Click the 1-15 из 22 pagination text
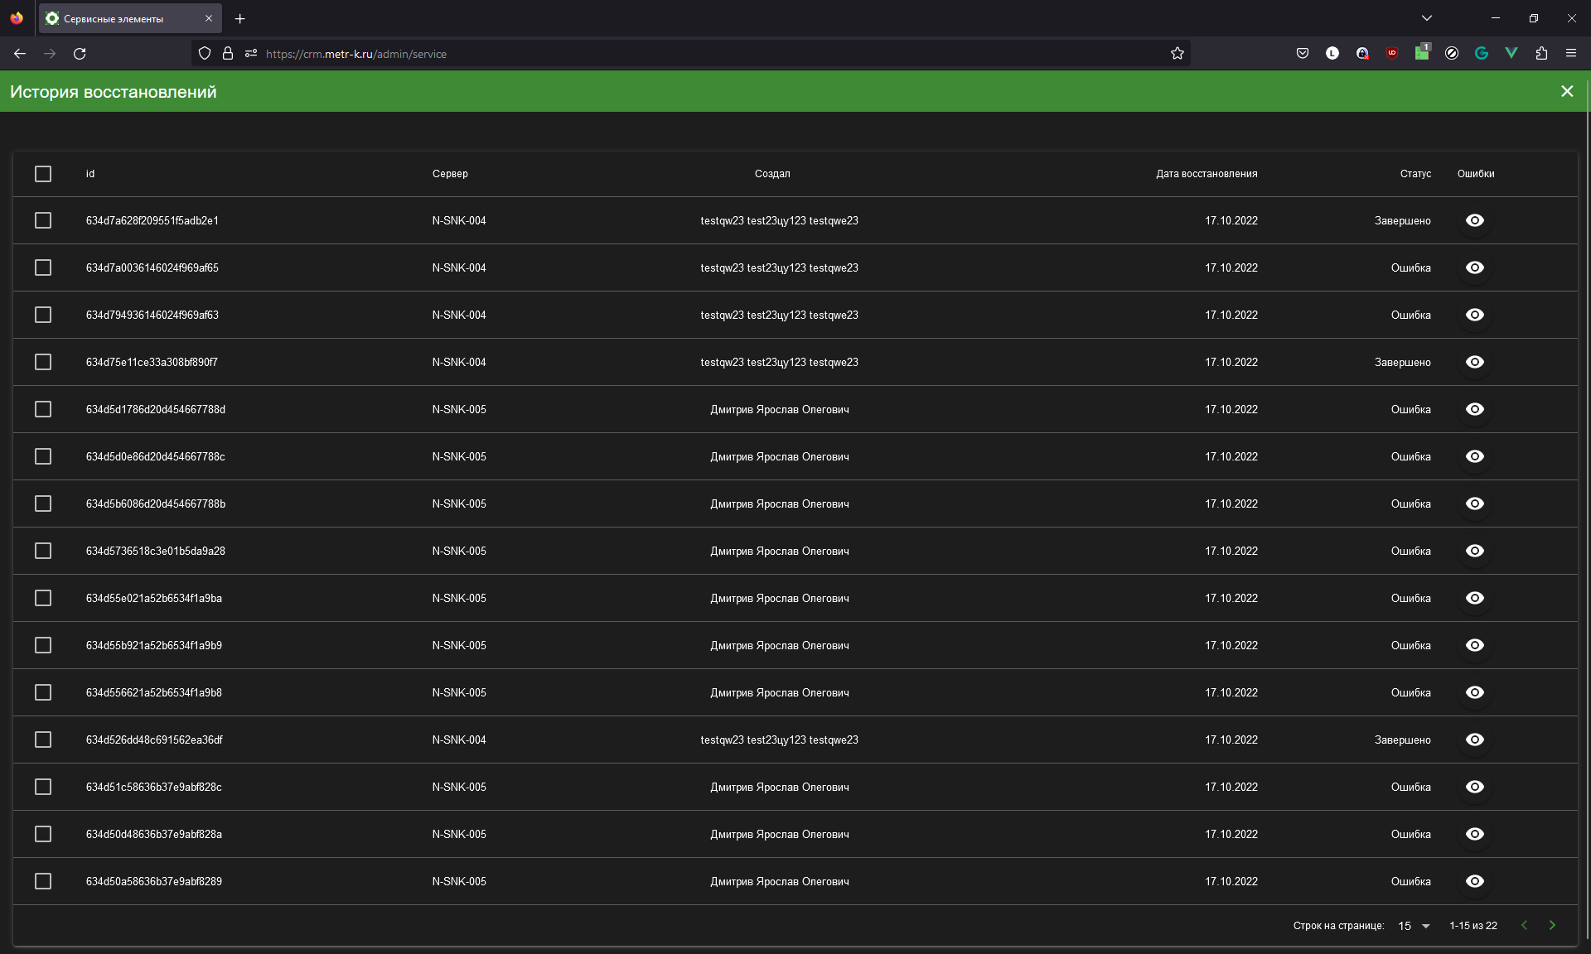Screen dimensions: 1591x954 (x=1473, y=926)
